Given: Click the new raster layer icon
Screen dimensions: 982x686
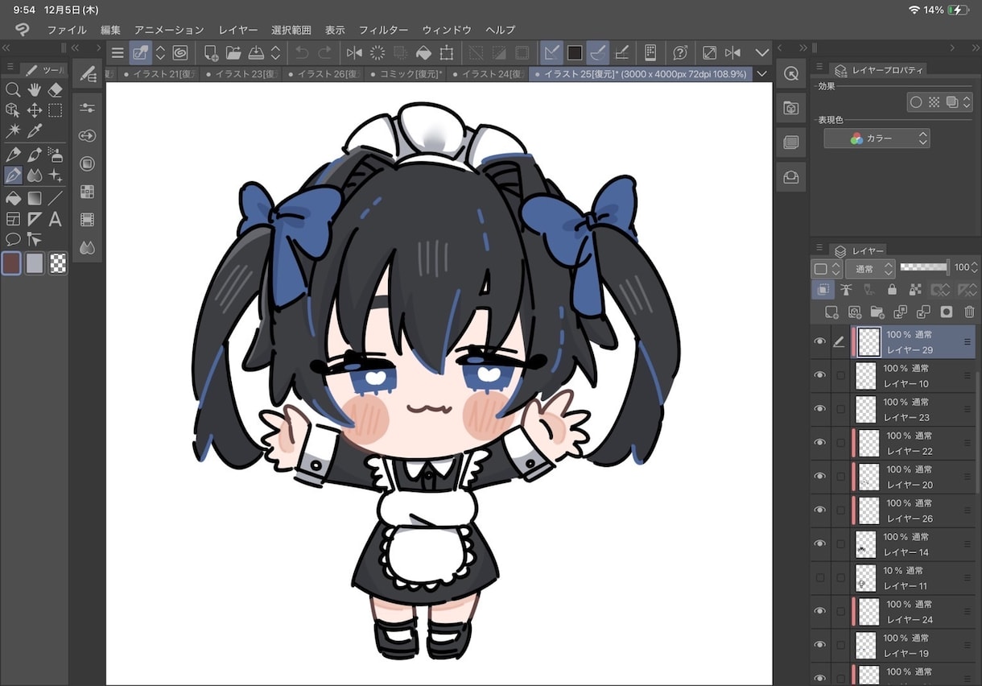Looking at the screenshot, I should point(831,312).
